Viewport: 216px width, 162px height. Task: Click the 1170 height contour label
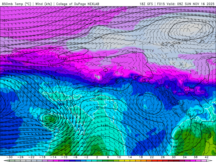tap(24, 124)
